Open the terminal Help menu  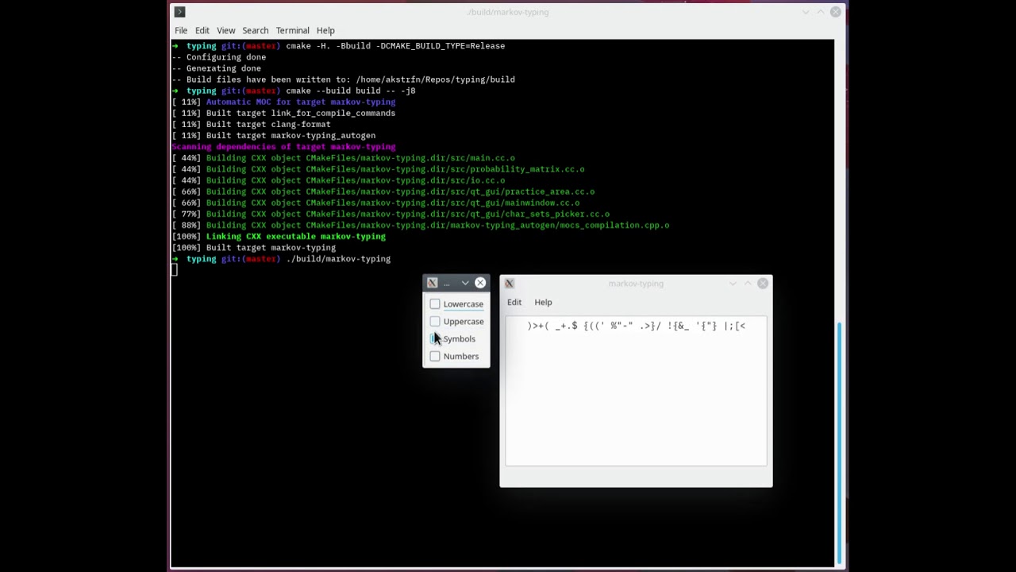pos(325,30)
